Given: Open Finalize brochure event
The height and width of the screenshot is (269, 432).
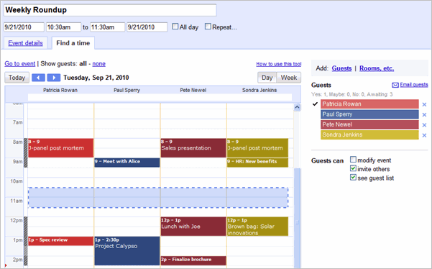Looking at the screenshot, I should click(x=193, y=260).
